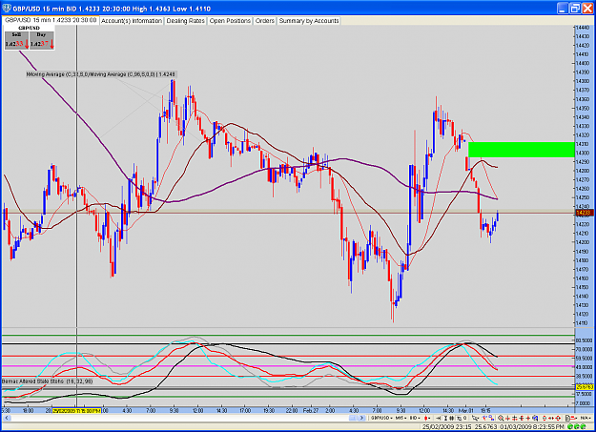Screen dimensions: 596x432
Task: Click the 0 counter in the bottom toolbar
Action: [x=465, y=418]
